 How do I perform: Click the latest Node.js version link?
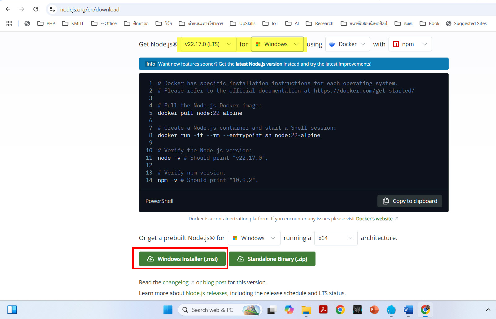(259, 64)
